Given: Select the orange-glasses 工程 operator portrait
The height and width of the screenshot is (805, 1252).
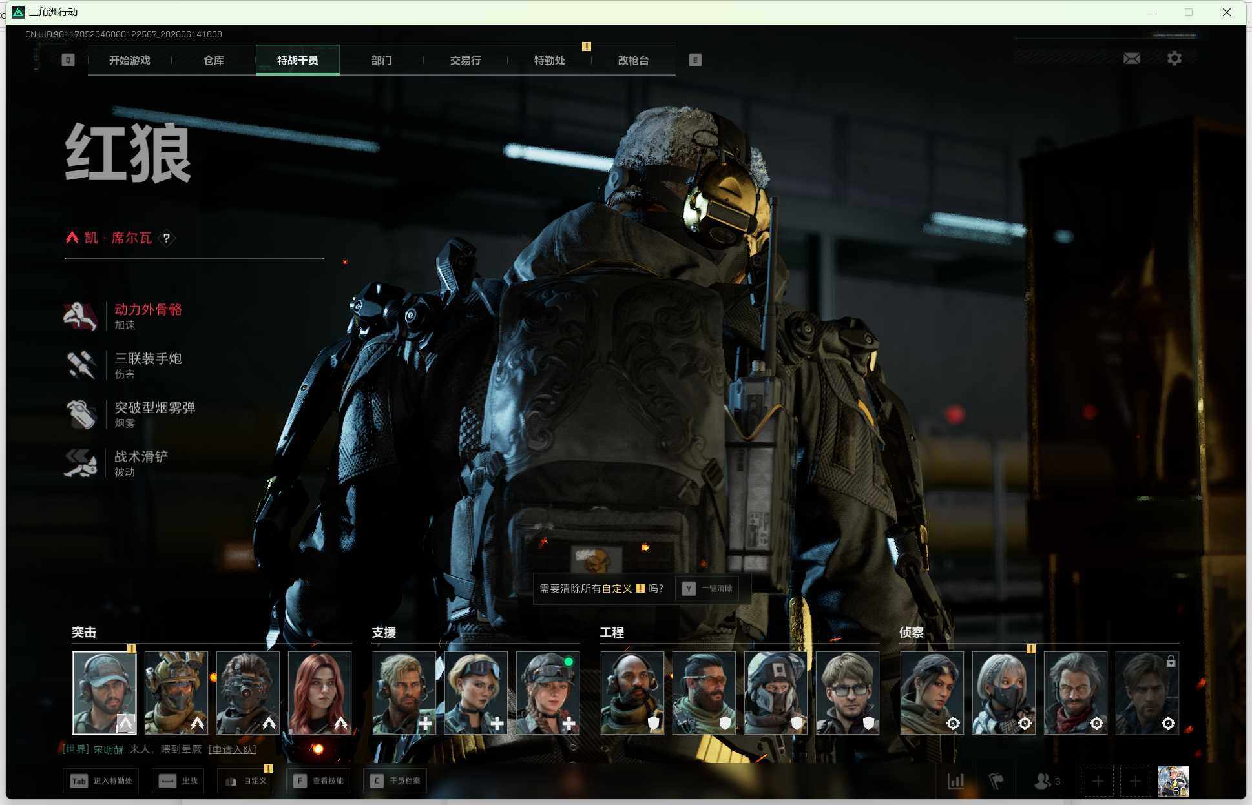Looking at the screenshot, I should click(x=704, y=693).
